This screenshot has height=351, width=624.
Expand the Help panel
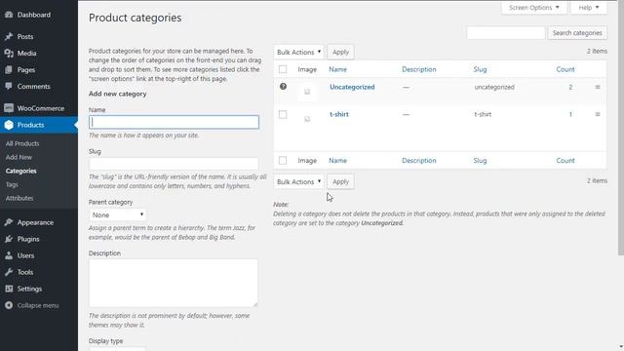[x=589, y=8]
